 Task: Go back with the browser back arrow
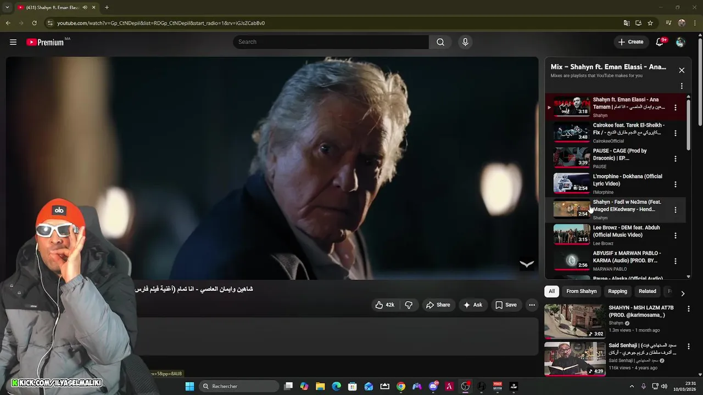pos(8,23)
